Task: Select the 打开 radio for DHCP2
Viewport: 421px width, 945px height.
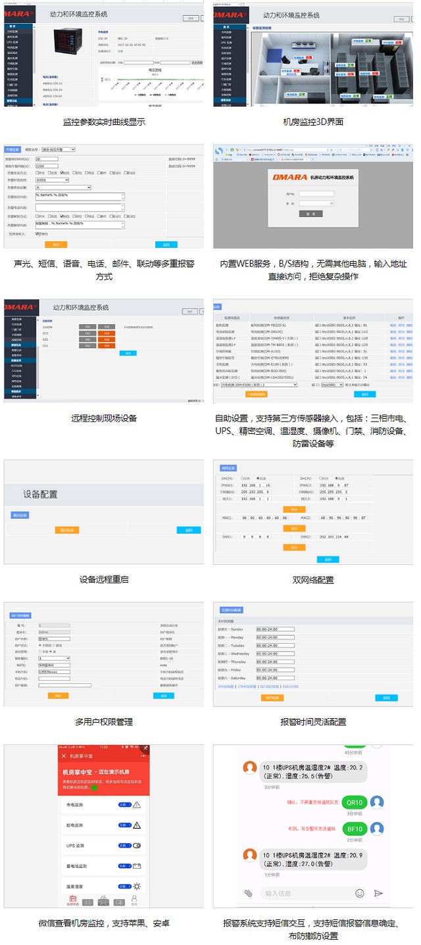Action: [x=320, y=478]
